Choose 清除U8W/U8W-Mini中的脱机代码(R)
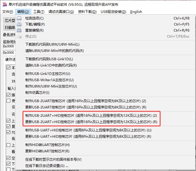 coord(106,51)
